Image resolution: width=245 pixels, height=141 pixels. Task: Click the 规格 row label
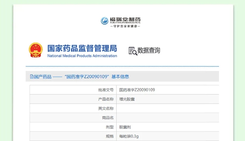pyautogui.click(x=110, y=136)
